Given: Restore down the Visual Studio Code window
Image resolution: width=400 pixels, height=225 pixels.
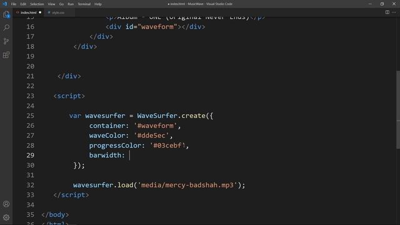Looking at the screenshot, I should pyautogui.click(x=382, y=4).
